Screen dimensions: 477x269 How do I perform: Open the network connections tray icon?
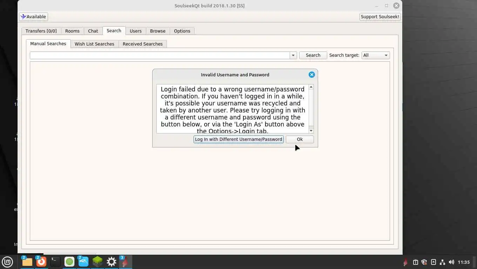442,262
